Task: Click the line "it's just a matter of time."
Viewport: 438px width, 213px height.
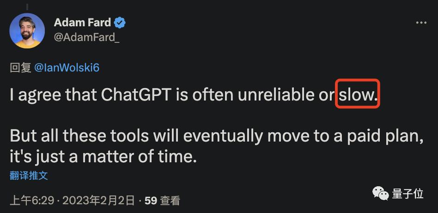Action: [x=103, y=156]
